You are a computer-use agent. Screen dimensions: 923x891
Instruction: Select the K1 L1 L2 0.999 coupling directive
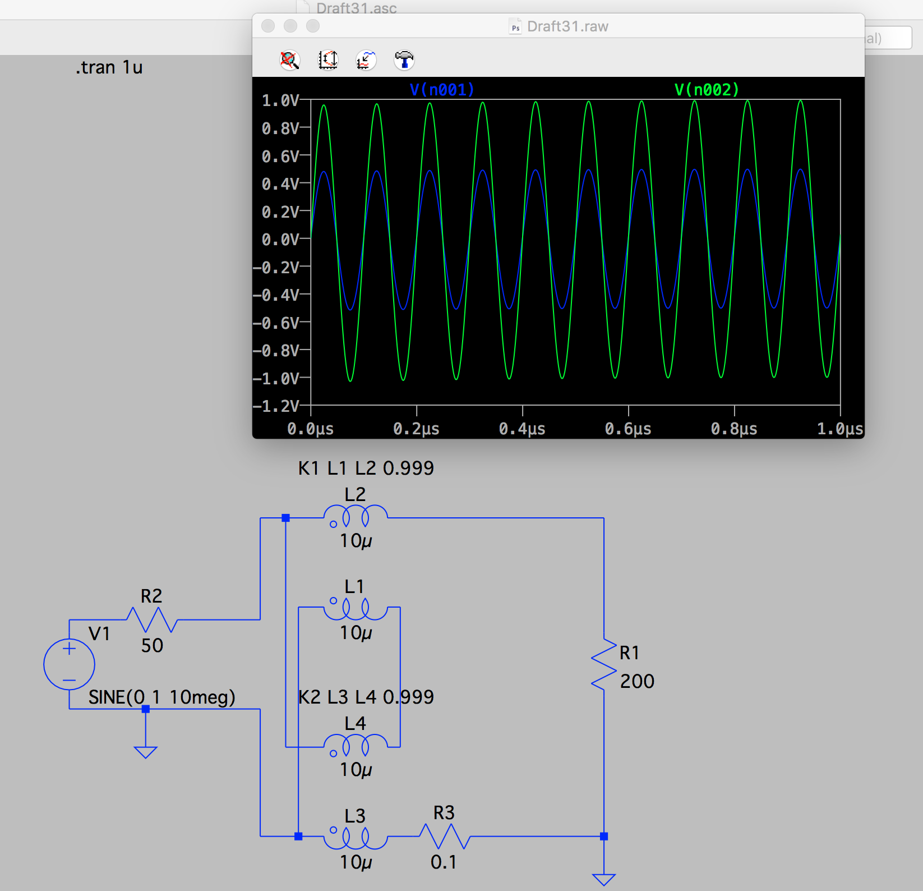click(x=366, y=468)
